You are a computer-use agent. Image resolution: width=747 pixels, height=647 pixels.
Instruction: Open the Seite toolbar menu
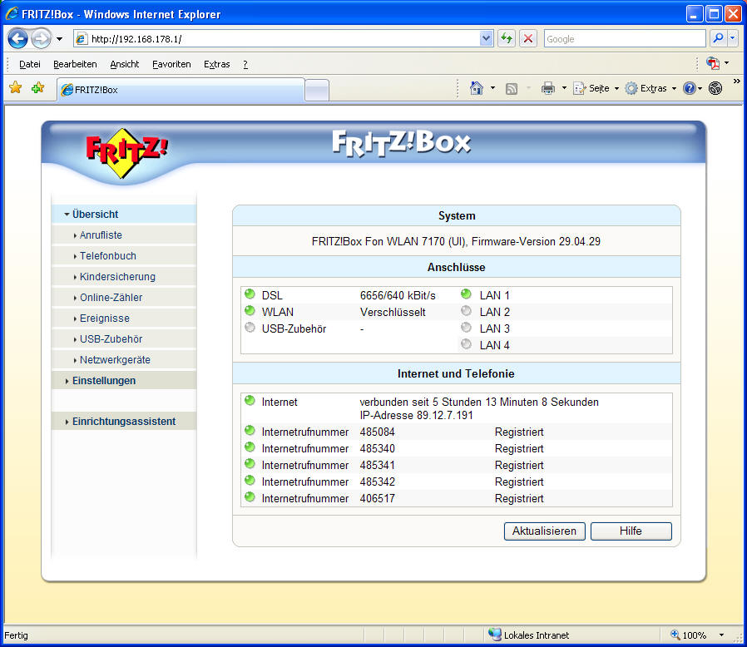coord(596,88)
